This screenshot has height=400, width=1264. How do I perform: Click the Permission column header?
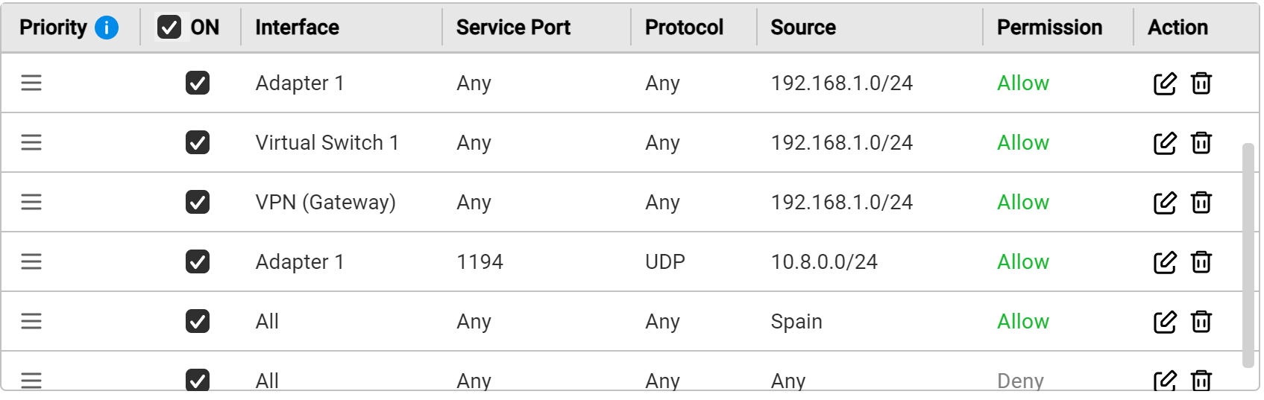pyautogui.click(x=1049, y=28)
